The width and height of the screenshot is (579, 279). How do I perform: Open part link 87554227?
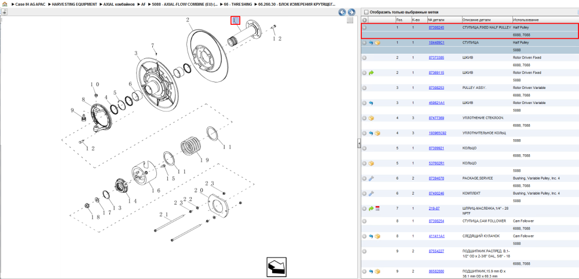(436, 251)
